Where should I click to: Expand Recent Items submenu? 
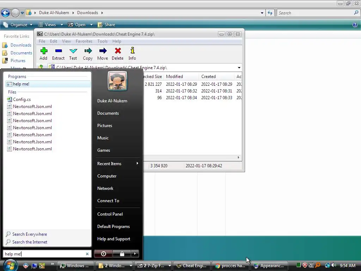pyautogui.click(x=117, y=164)
